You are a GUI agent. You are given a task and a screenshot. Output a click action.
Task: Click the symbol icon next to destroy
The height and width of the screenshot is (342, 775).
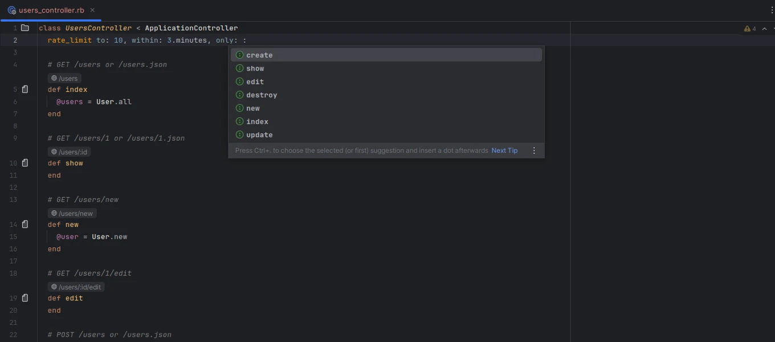click(x=240, y=95)
